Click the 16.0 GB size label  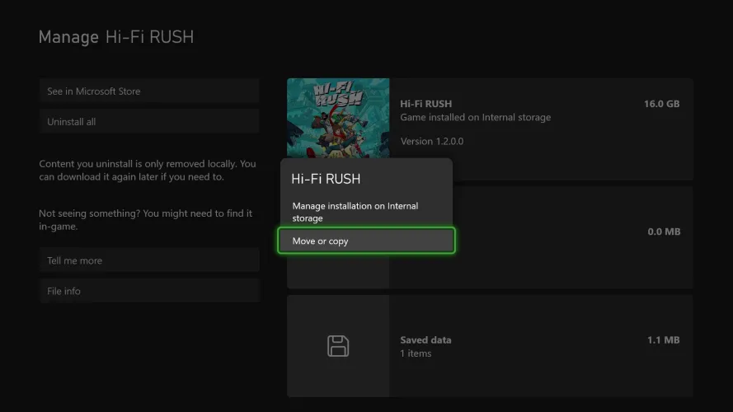pos(661,104)
